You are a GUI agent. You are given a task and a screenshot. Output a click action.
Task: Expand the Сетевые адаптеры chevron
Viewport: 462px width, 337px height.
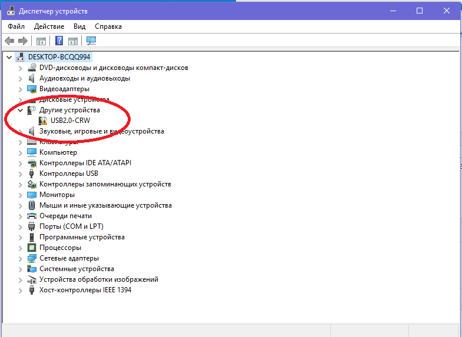21,259
